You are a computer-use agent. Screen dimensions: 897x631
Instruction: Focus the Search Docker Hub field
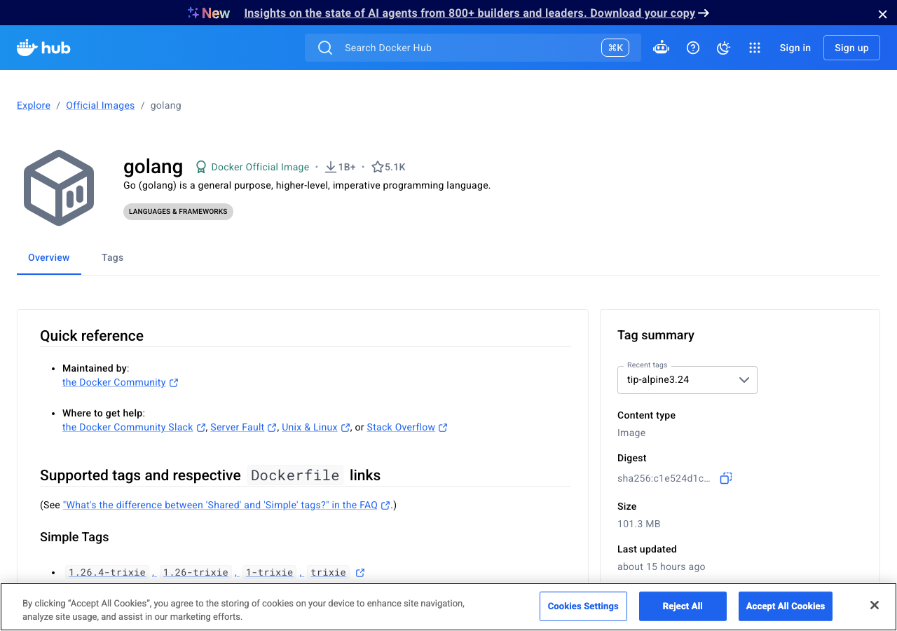click(x=473, y=48)
